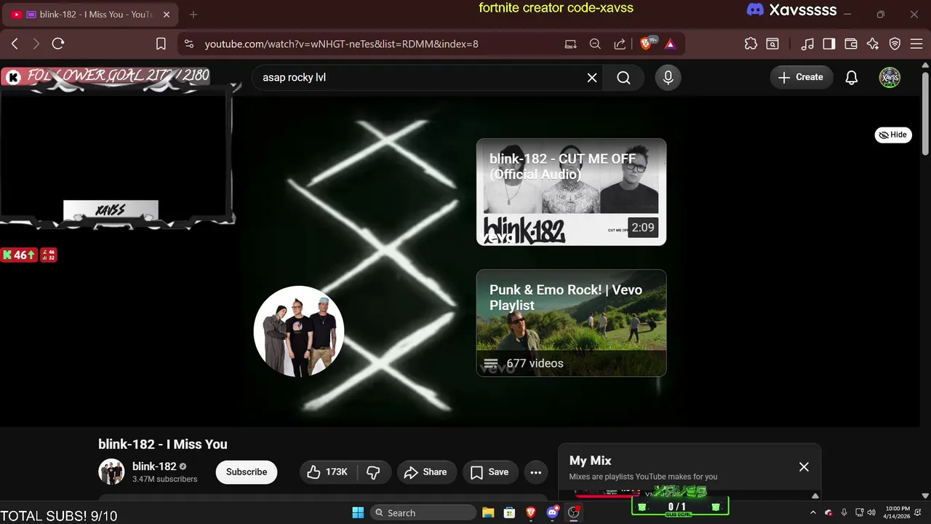
Task: Reload the YouTube page
Action: pos(58,44)
